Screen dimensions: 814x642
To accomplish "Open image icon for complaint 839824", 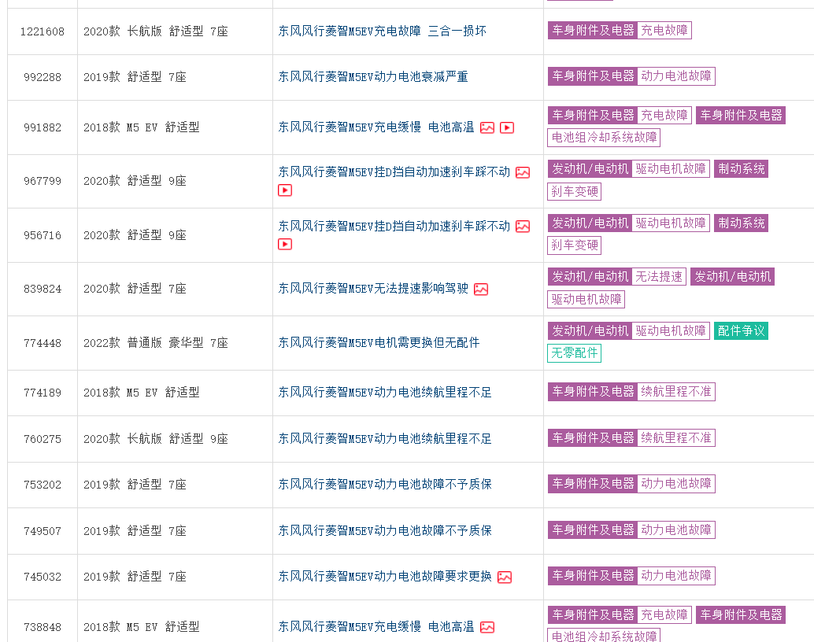I will (x=481, y=289).
